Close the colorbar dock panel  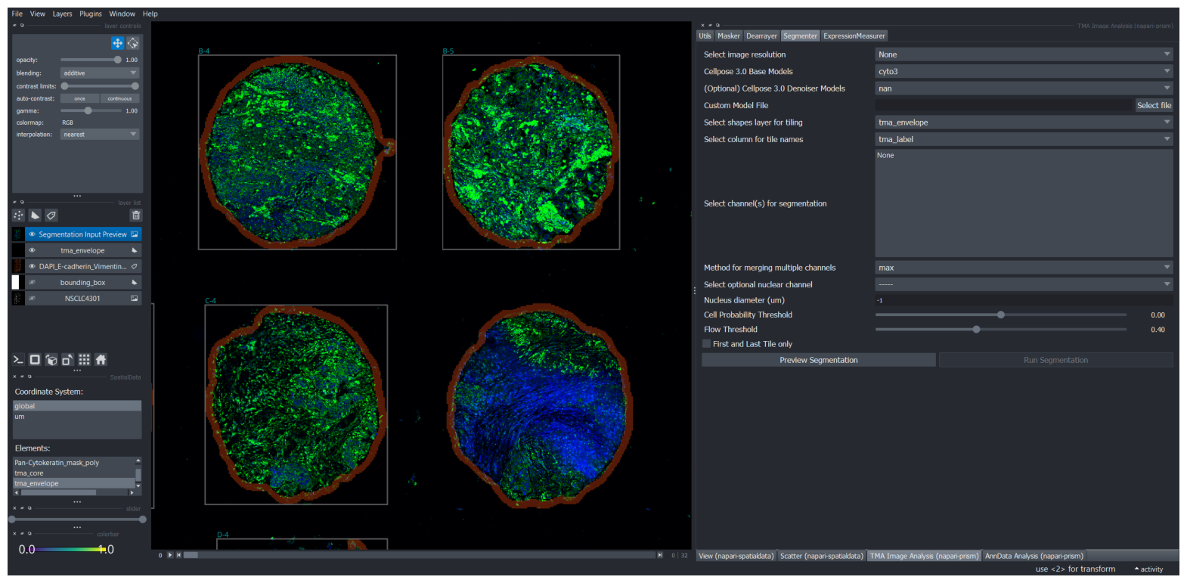click(x=14, y=534)
